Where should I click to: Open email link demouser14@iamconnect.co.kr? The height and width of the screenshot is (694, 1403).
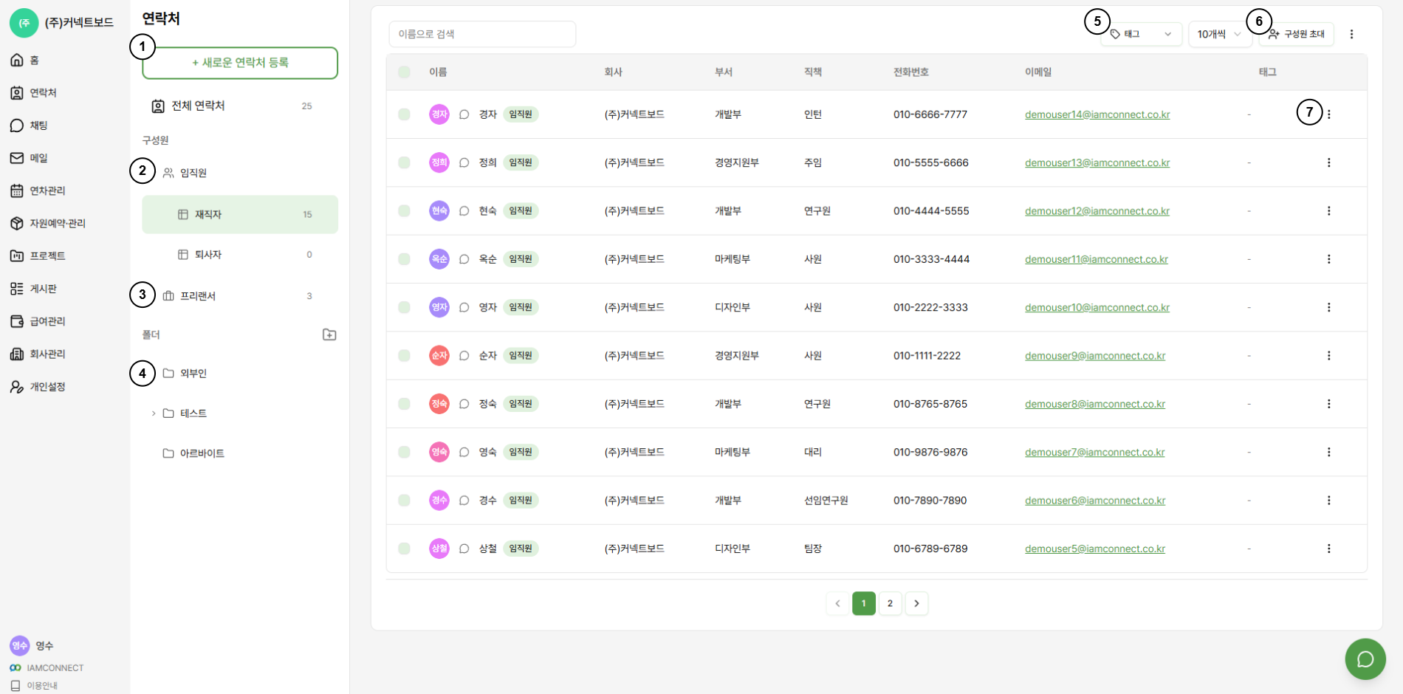[x=1097, y=114]
